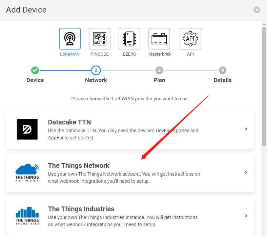Viewport: 267px width, 236px height.
Task: Go back to completed Device step
Action: [35, 71]
